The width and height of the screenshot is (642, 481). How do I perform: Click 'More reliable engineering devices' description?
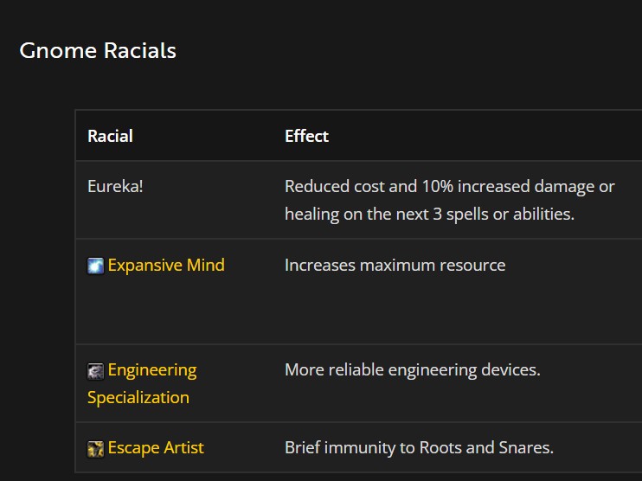coord(413,370)
